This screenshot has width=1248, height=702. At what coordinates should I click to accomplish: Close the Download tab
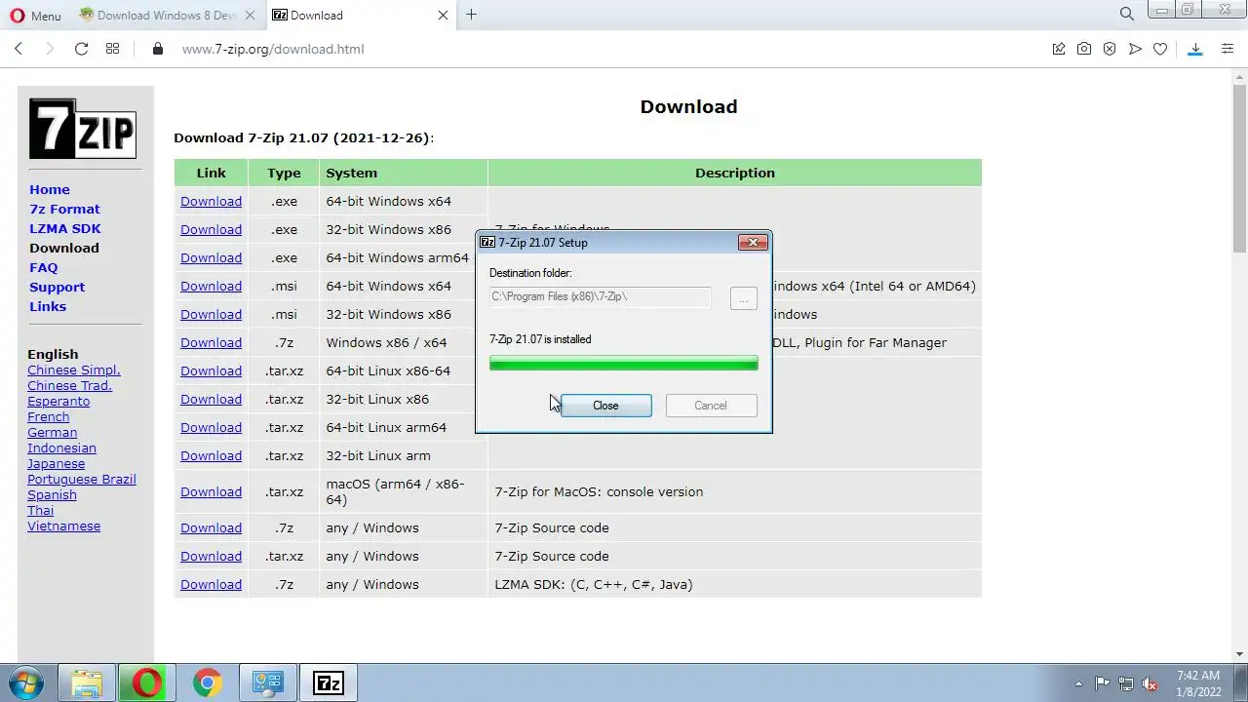(x=444, y=15)
